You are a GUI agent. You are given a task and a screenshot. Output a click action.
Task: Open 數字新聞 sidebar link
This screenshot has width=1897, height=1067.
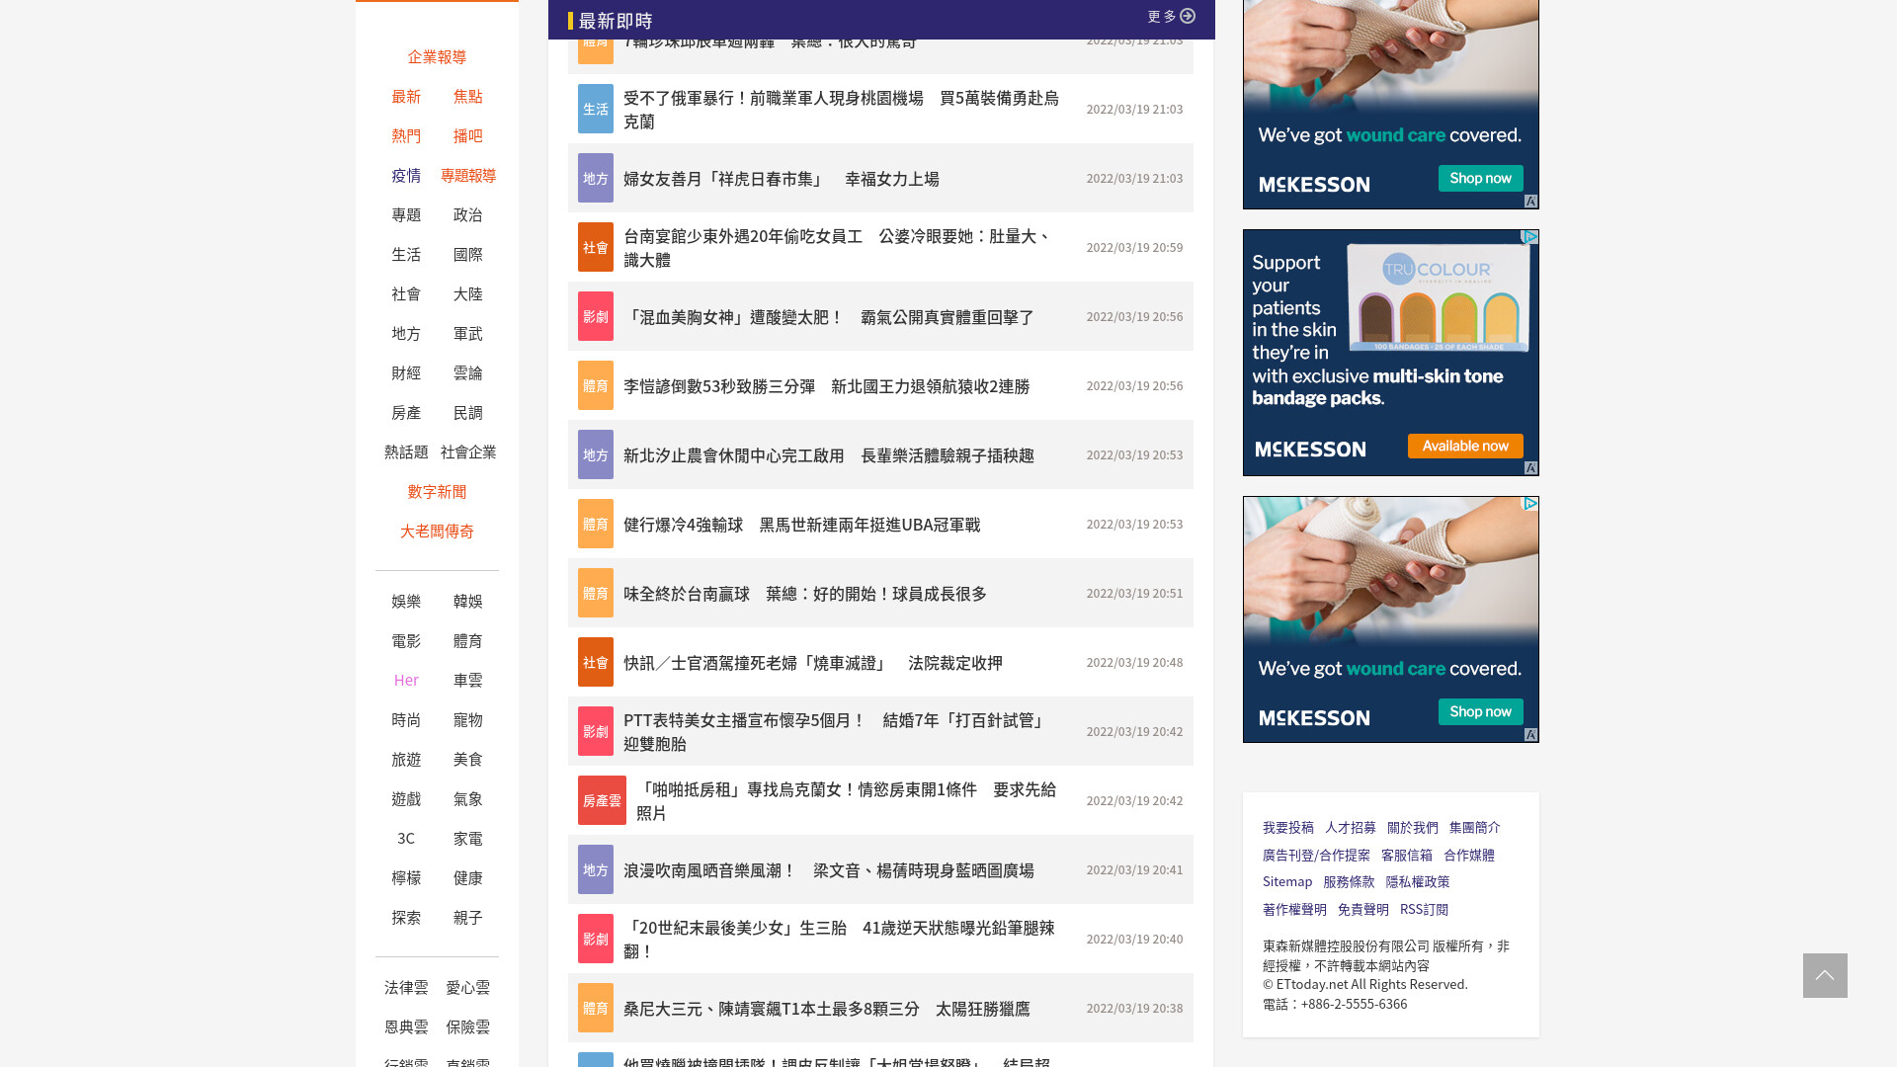(x=437, y=491)
